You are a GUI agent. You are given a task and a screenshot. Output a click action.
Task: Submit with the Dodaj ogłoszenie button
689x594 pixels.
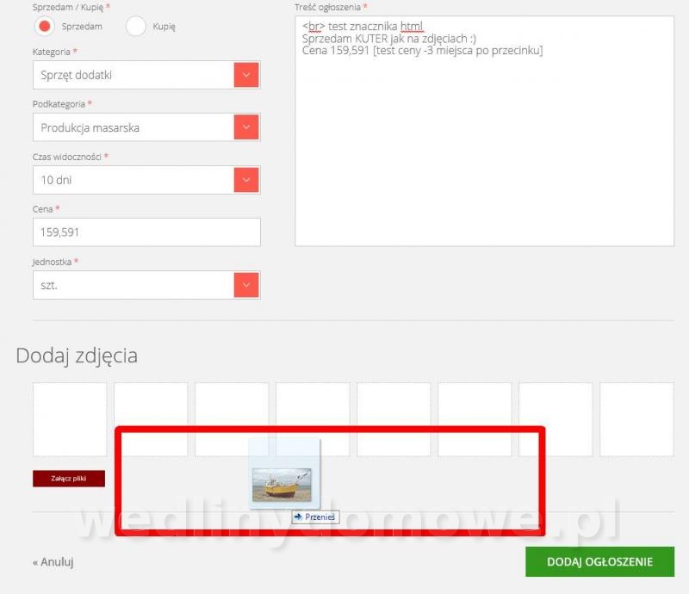(599, 561)
